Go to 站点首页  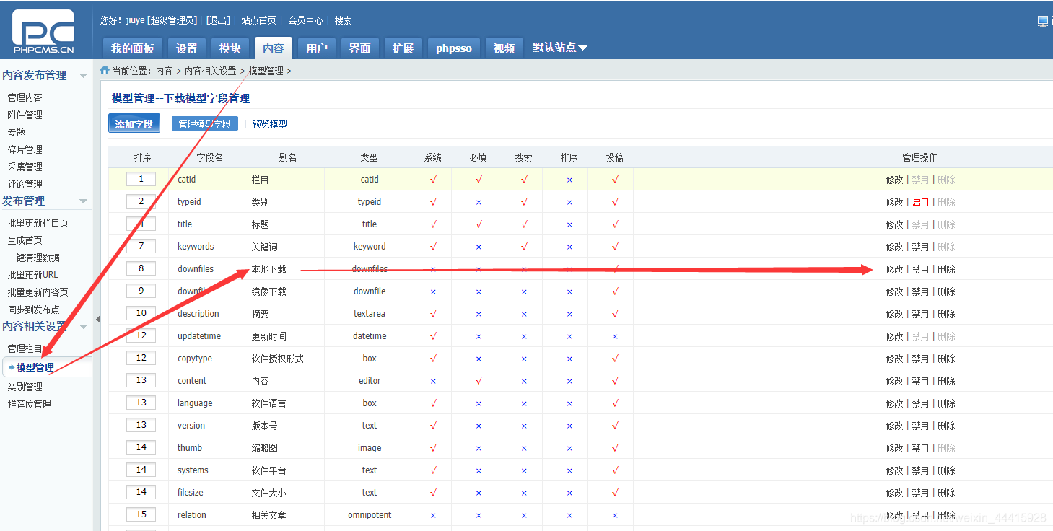click(258, 20)
